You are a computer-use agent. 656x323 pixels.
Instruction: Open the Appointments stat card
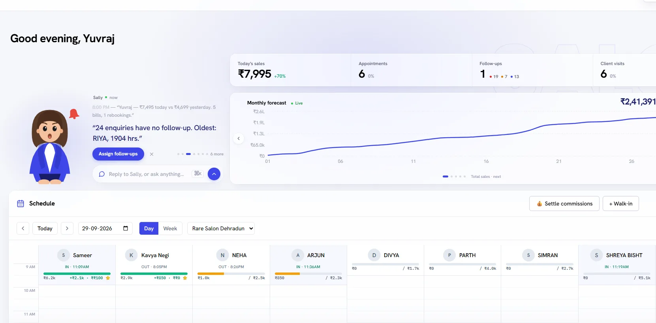[412, 70]
